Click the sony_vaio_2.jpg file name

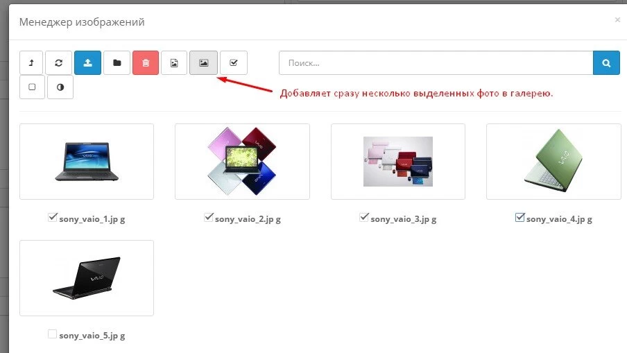pyautogui.click(x=248, y=219)
